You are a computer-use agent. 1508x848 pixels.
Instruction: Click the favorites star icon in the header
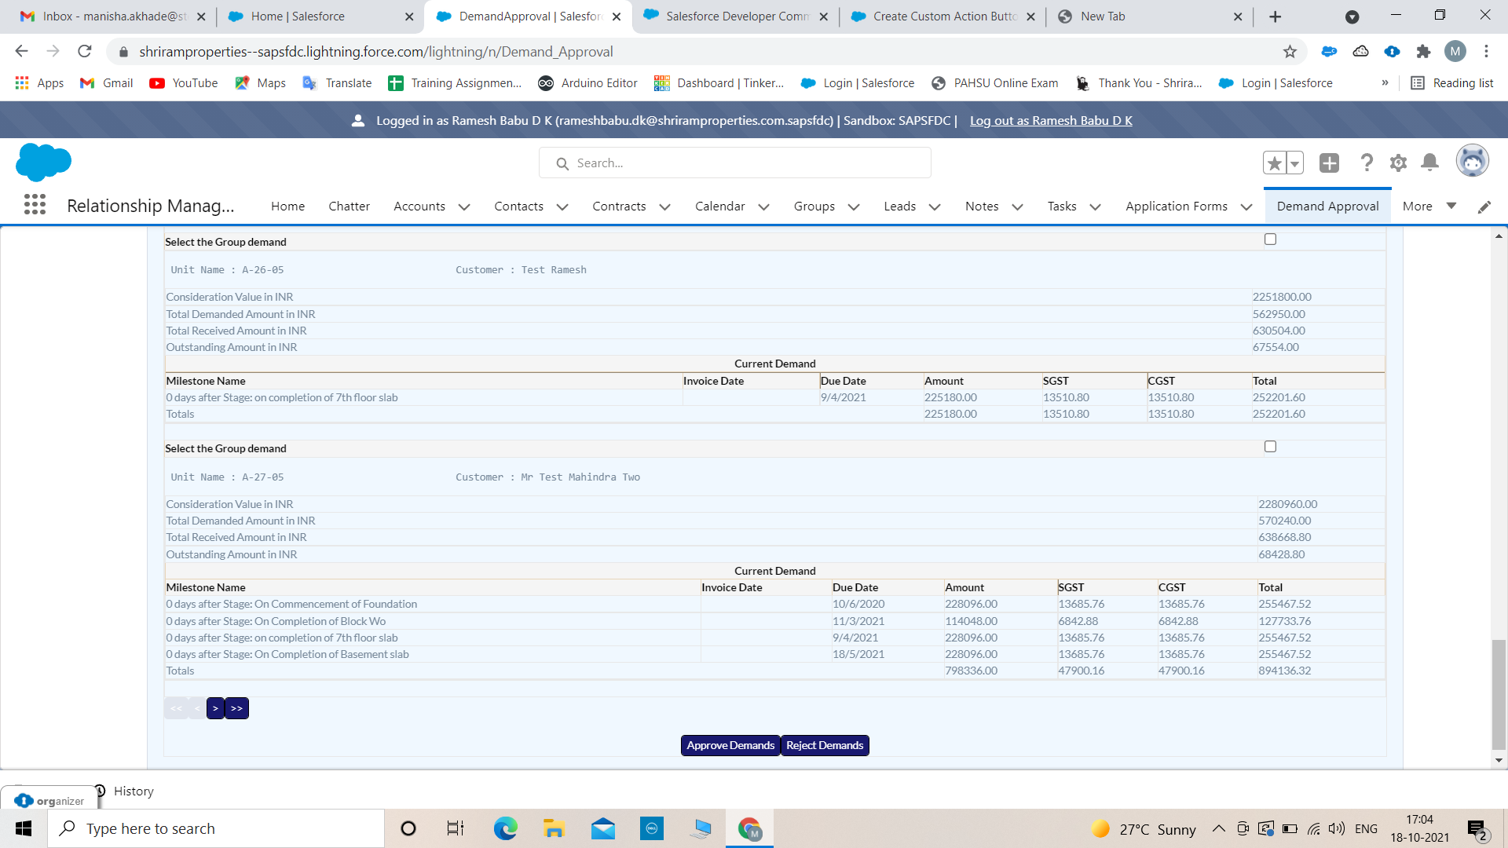coord(1275,163)
